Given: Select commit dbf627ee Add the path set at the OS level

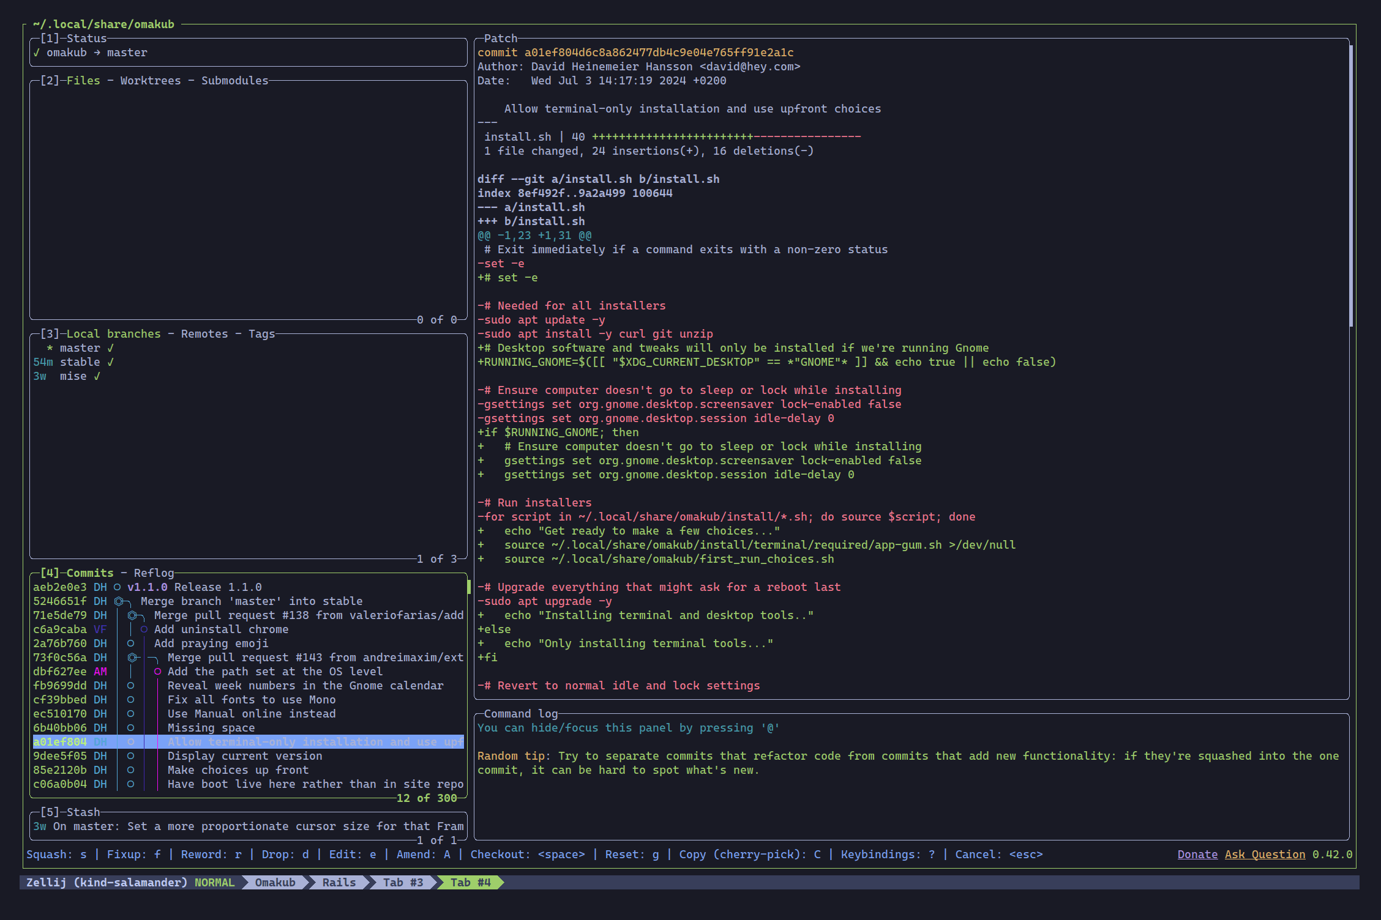Looking at the screenshot, I should (x=248, y=672).
